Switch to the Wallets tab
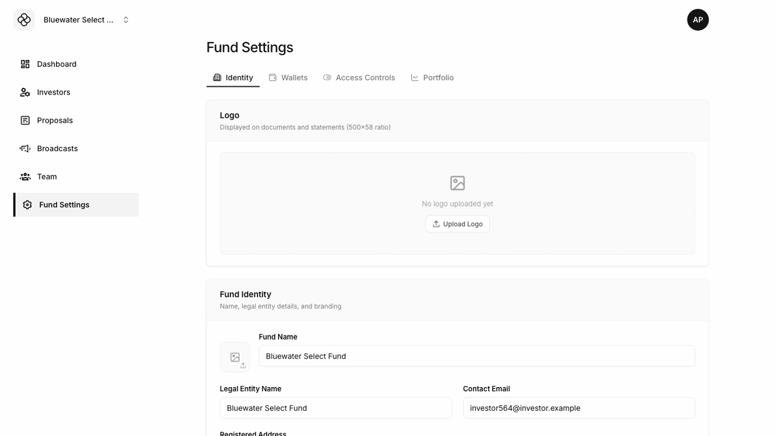Screen dimensions: 776x436 click(288, 78)
